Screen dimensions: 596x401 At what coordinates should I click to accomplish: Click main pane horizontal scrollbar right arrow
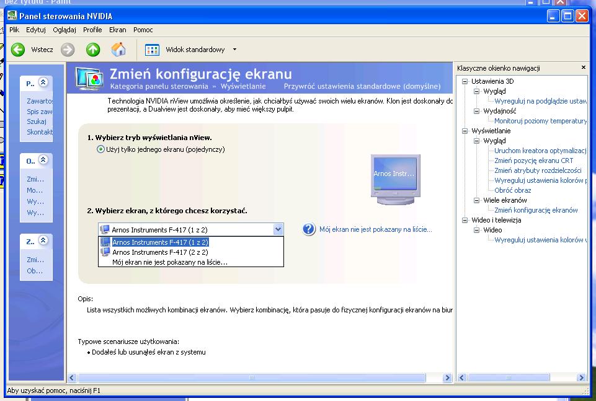(447, 377)
